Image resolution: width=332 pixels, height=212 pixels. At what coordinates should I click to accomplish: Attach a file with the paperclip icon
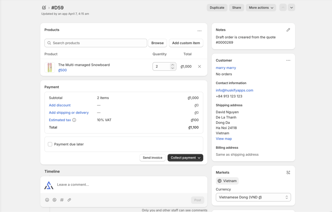click(69, 200)
